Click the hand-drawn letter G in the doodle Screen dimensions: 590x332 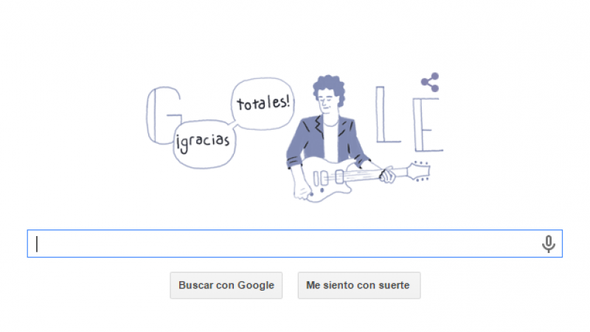click(162, 115)
